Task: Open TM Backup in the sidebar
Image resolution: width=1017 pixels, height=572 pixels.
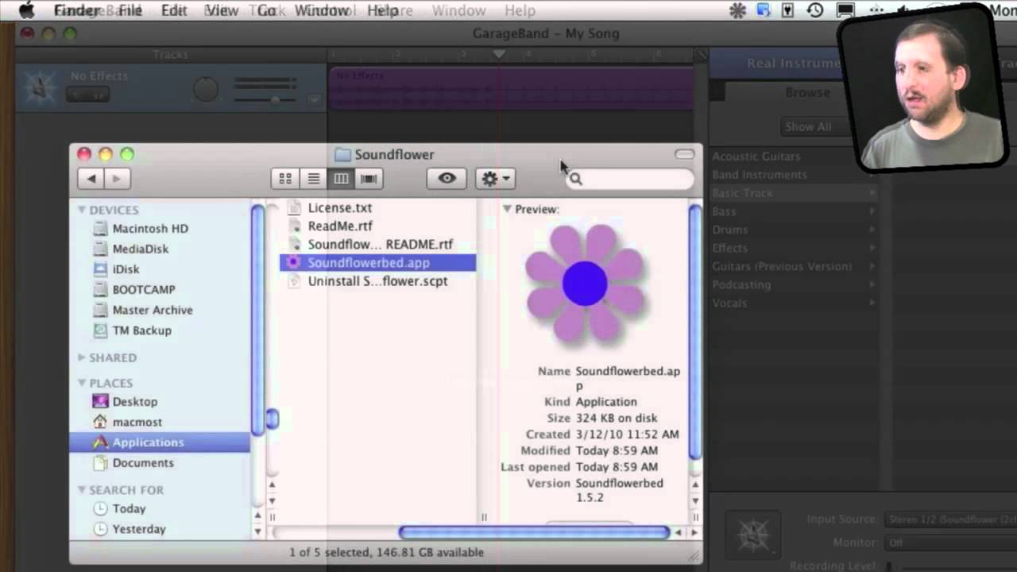Action: (x=141, y=330)
